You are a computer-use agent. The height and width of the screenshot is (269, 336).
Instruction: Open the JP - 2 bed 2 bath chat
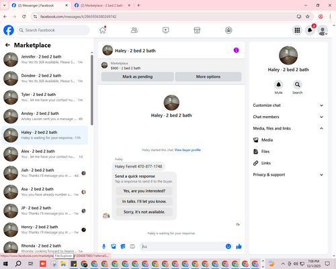(x=44, y=211)
